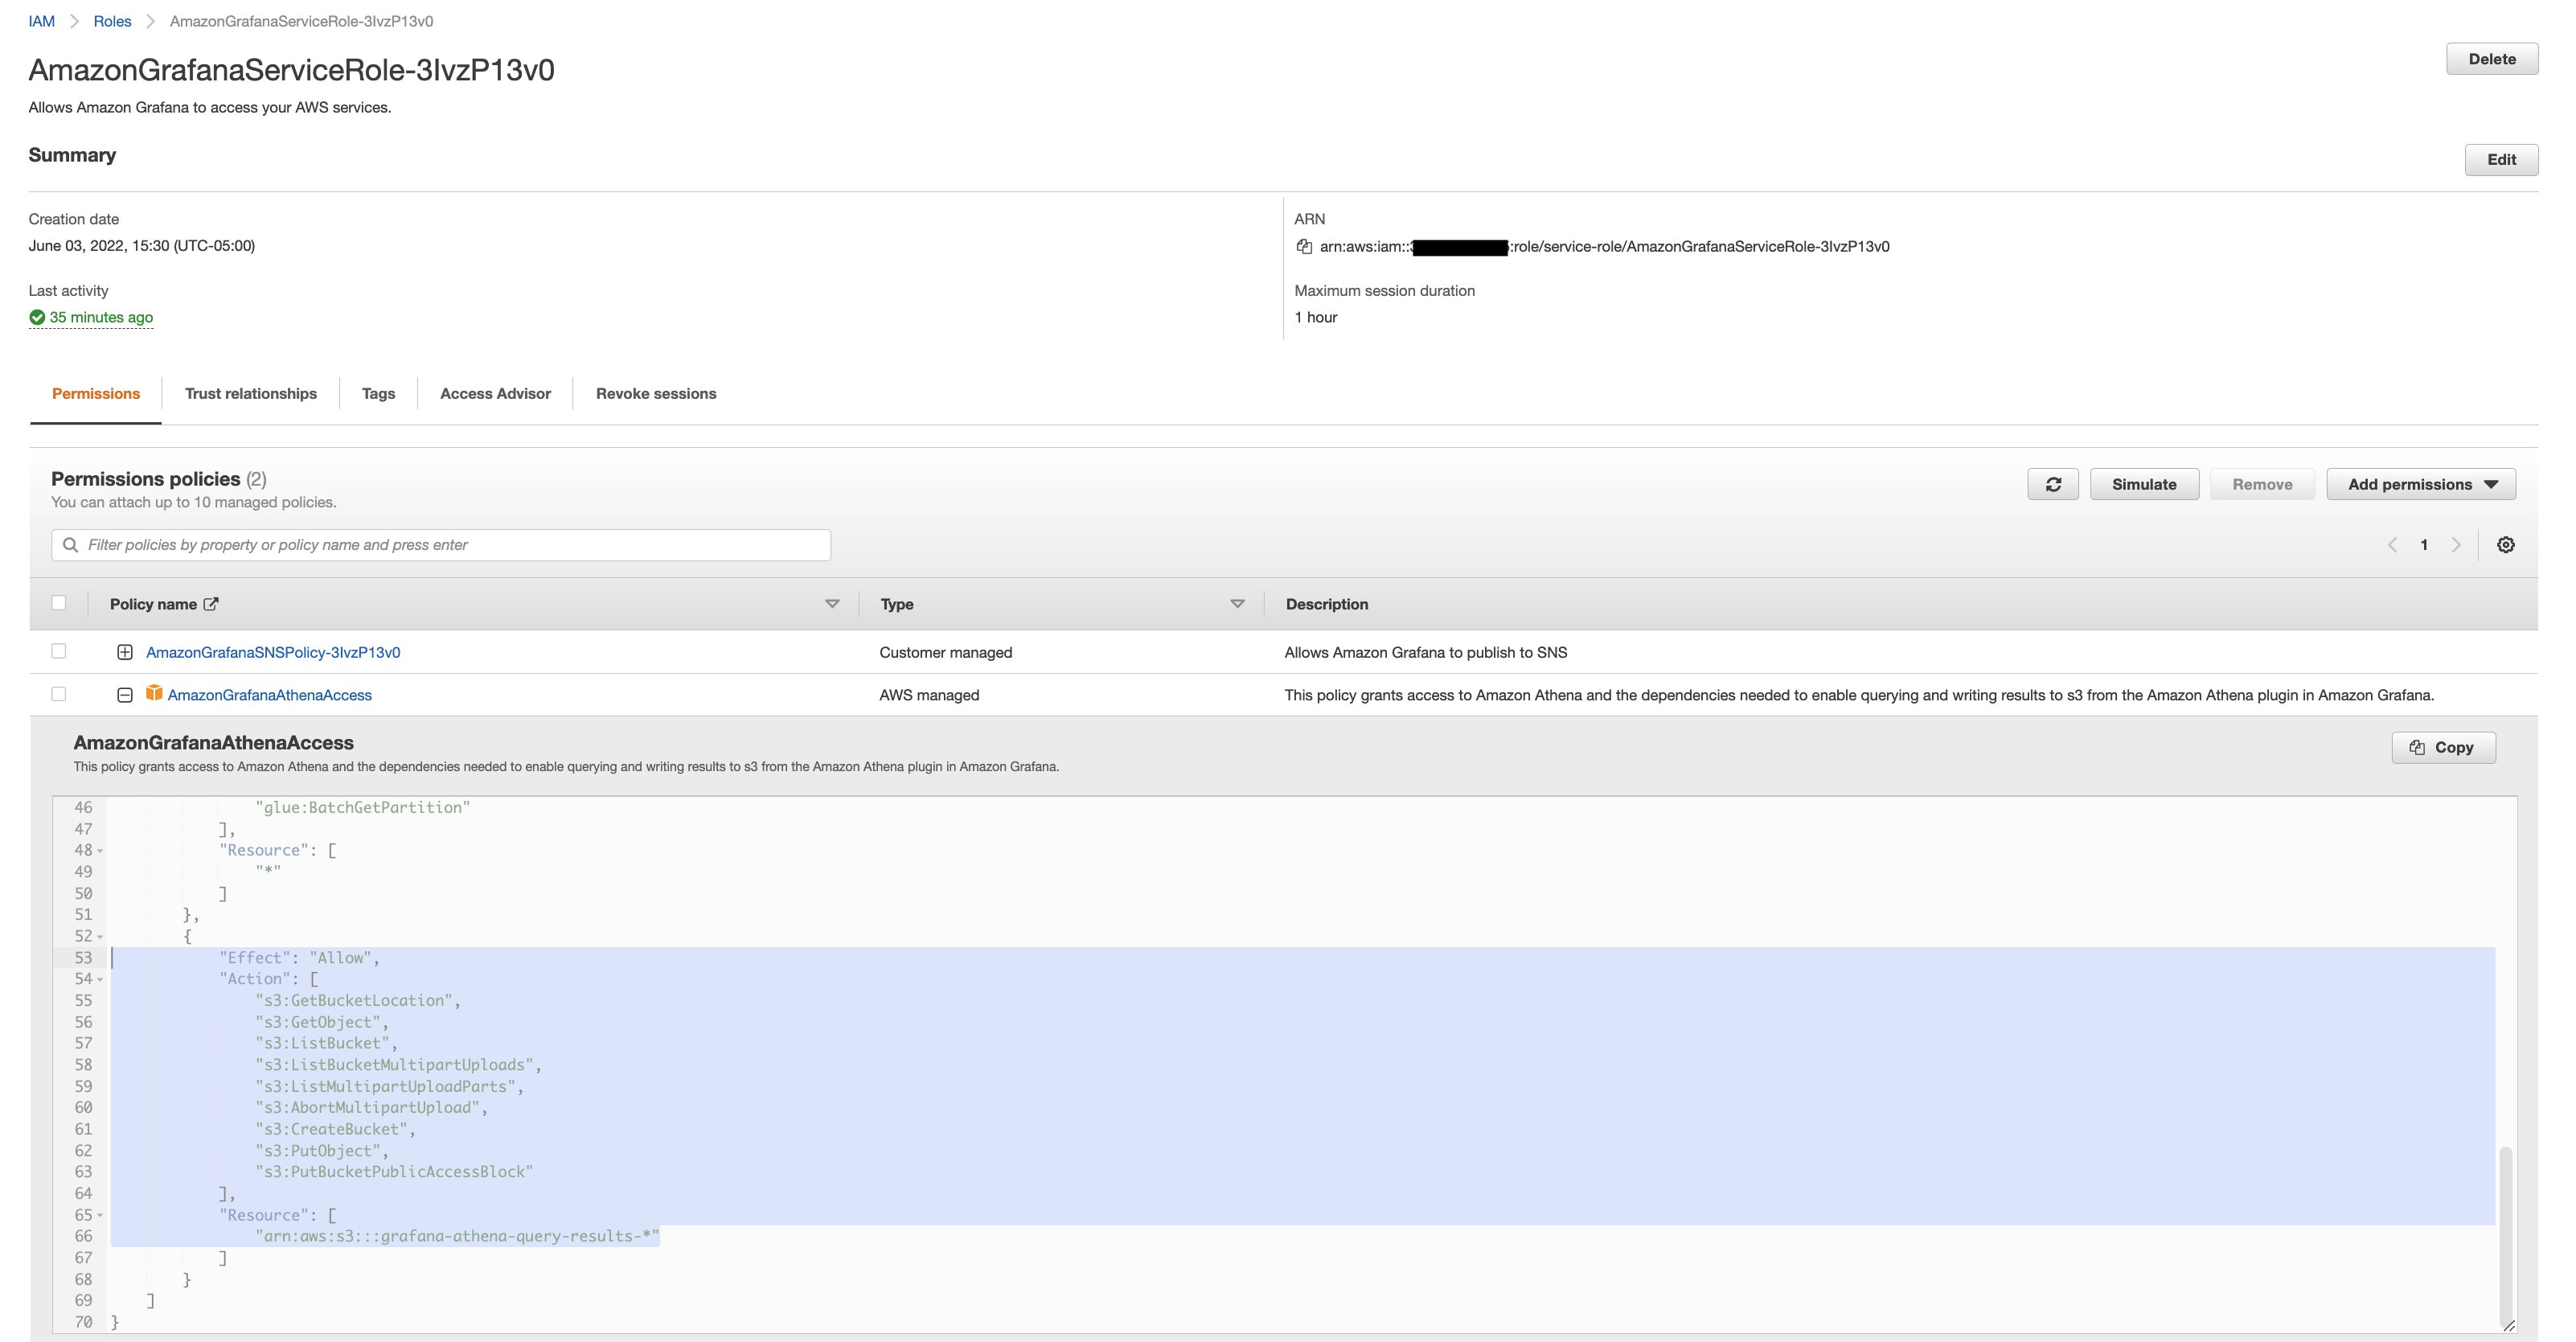This screenshot has height=1342, width=2576.
Task: Click the Simulate button
Action: (2145, 484)
